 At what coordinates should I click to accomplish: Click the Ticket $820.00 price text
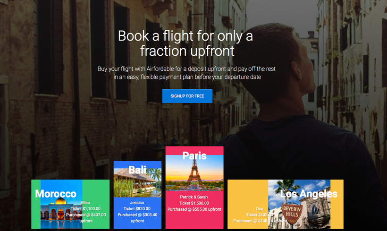(137, 209)
